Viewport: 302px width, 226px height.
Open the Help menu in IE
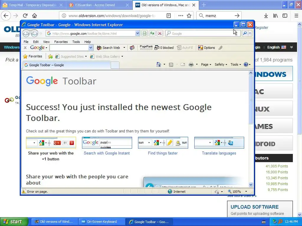click(x=87, y=42)
